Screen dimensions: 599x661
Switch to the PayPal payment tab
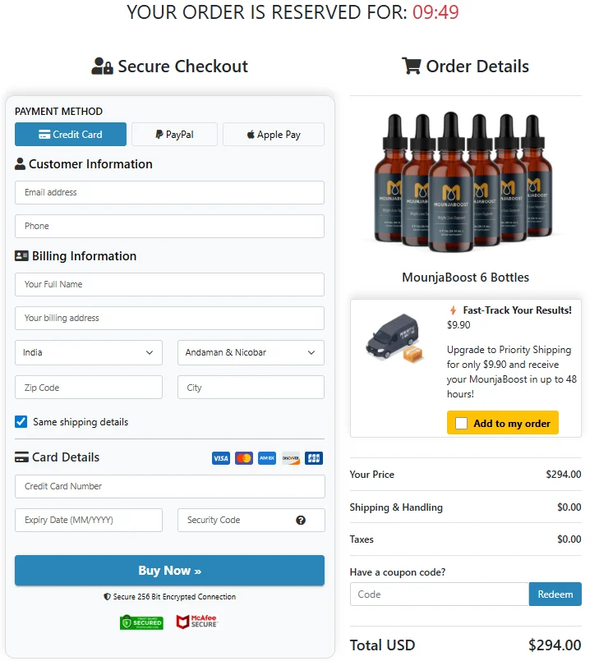tap(174, 134)
